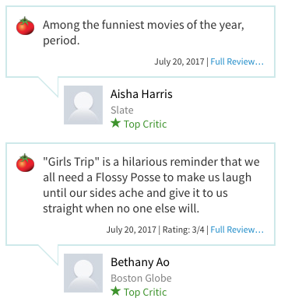The width and height of the screenshot is (281, 305).
Task: Click the Slate publication name
Action: pyautogui.click(x=122, y=110)
